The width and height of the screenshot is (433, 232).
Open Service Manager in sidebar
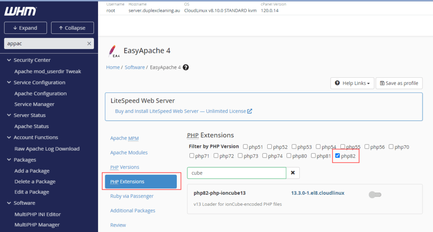[35, 104]
